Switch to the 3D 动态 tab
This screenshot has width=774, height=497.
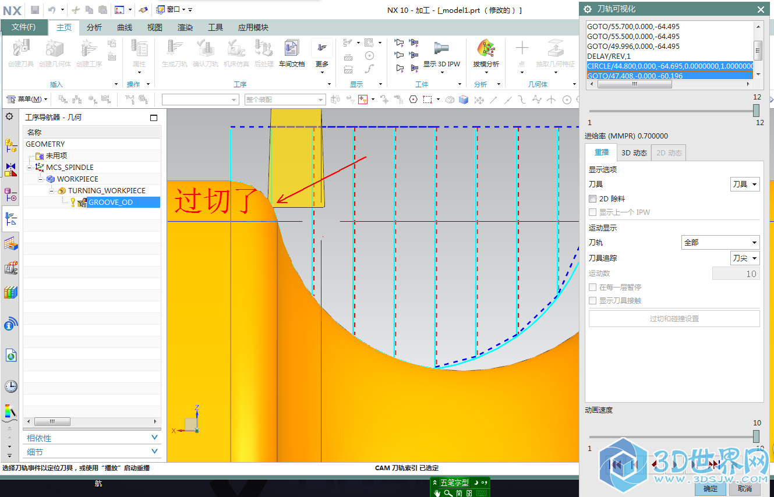pyautogui.click(x=634, y=153)
